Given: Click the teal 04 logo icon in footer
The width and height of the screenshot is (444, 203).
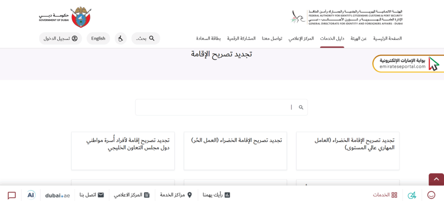Looking at the screenshot, I should point(412,195).
